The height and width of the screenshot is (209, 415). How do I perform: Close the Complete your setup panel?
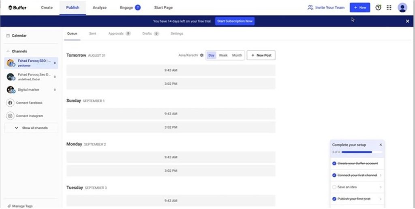pyautogui.click(x=381, y=145)
